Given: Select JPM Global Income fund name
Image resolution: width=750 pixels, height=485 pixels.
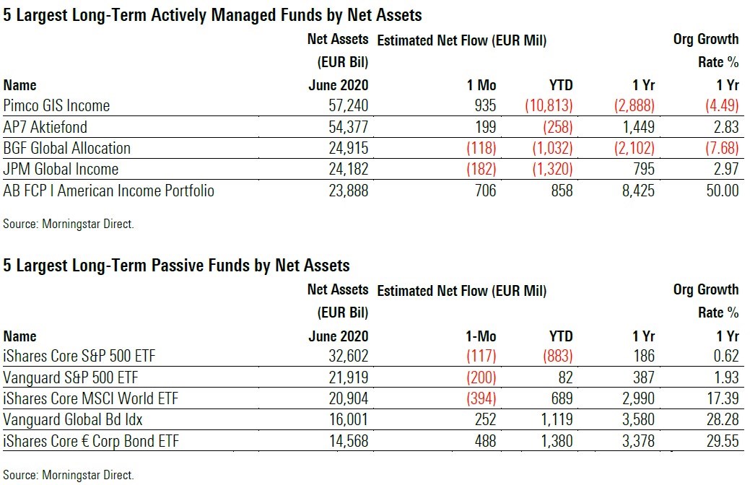Looking at the screenshot, I should [61, 170].
